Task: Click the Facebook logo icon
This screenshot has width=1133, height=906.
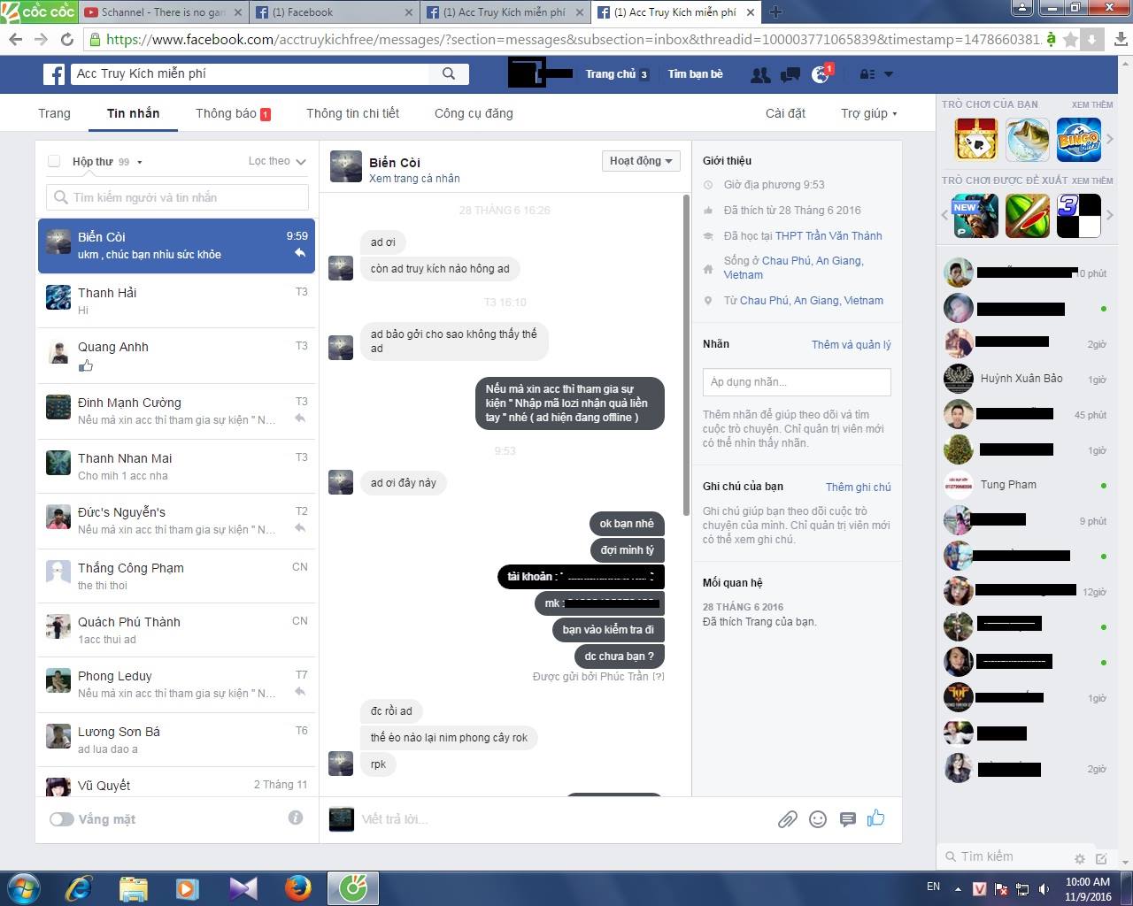Action: pyautogui.click(x=54, y=74)
